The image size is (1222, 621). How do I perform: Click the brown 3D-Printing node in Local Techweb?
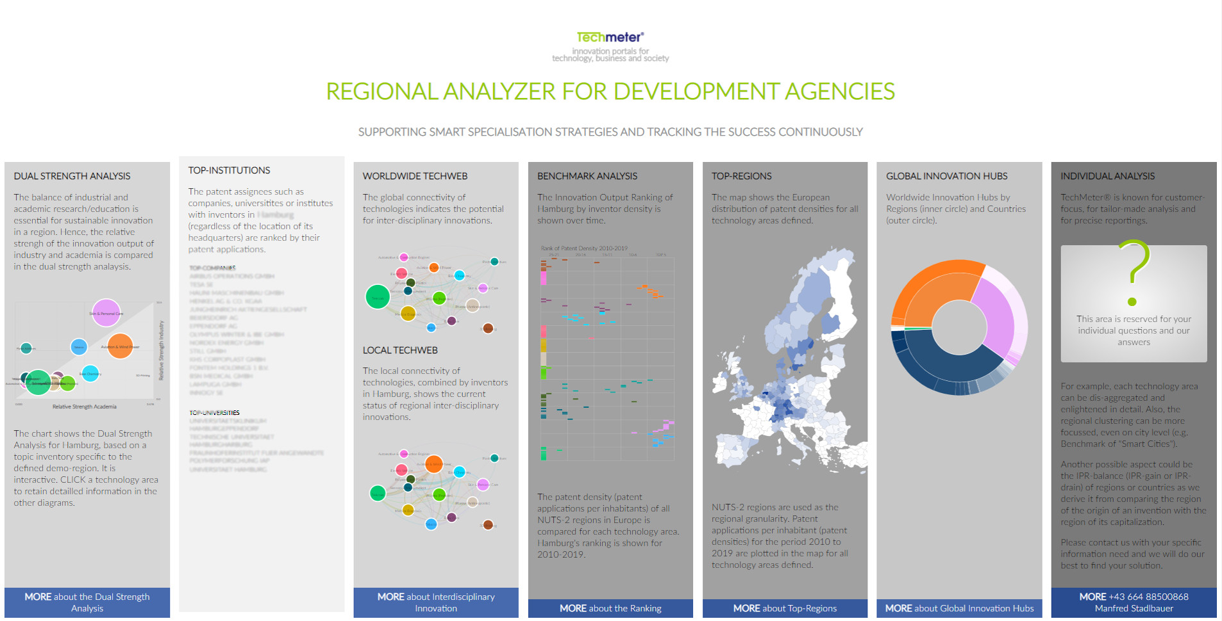point(488,525)
